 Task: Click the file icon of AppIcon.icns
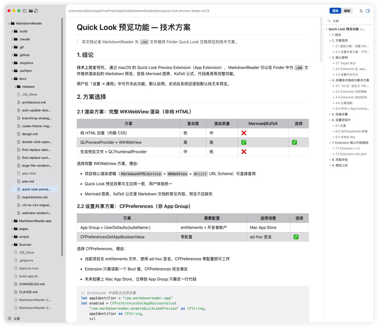pos(16,268)
